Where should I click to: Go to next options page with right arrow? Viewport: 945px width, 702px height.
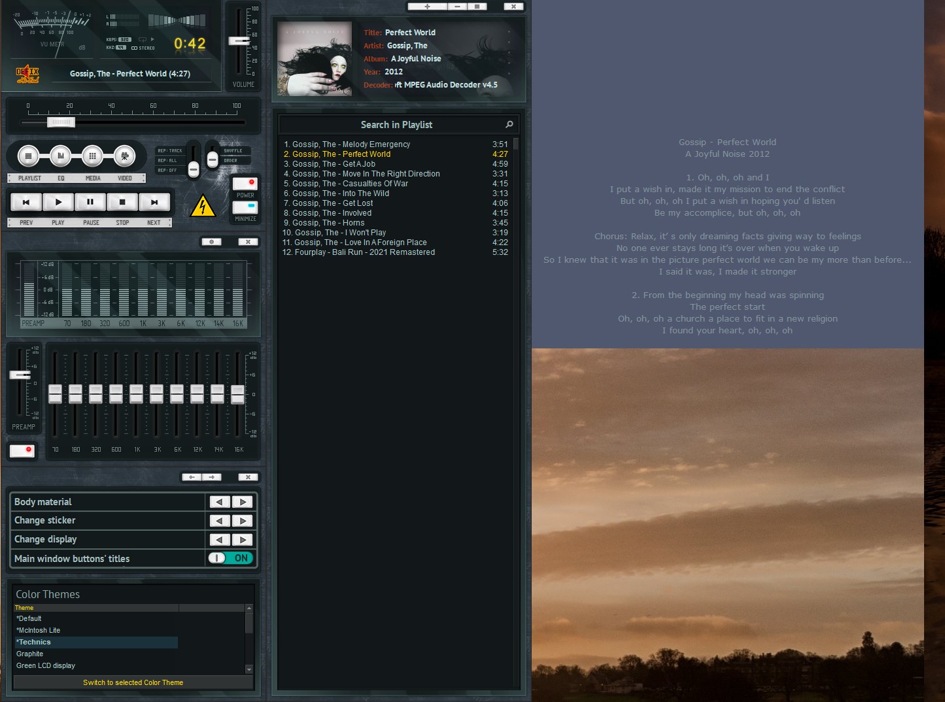point(212,477)
